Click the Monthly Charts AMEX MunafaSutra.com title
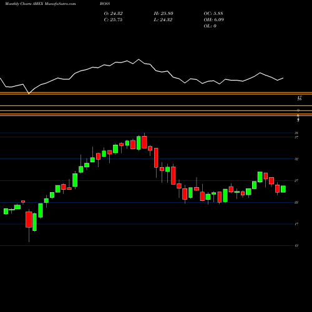This screenshot has width=312, height=312. [x=40, y=4]
